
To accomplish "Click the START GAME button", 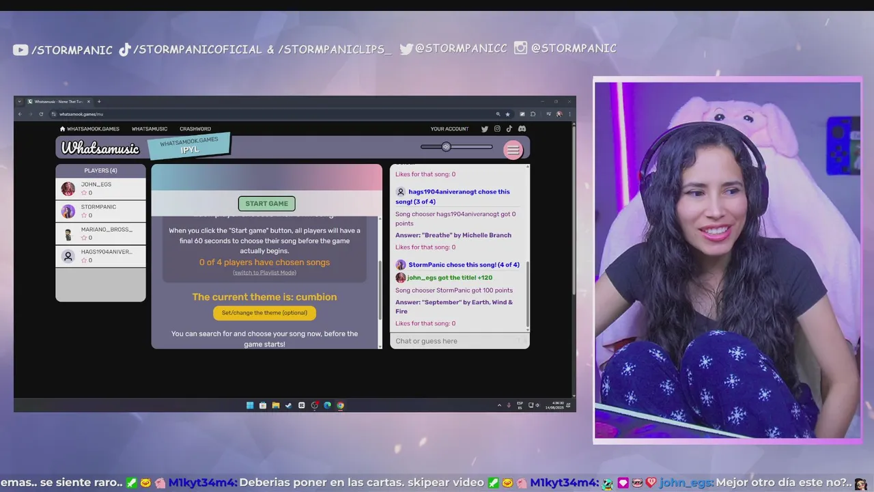I will coord(266,204).
